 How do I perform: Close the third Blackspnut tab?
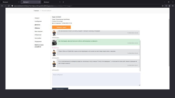coord(60,2)
